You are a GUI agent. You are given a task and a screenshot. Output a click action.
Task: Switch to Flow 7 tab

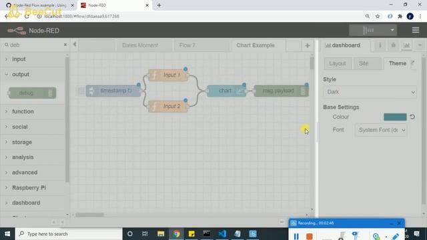point(201,45)
